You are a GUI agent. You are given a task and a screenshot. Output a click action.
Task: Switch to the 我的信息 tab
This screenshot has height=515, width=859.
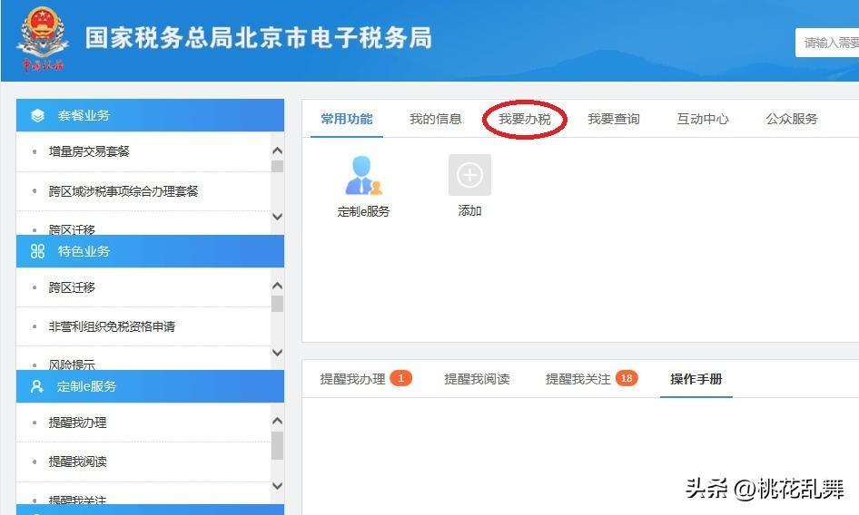pos(435,119)
